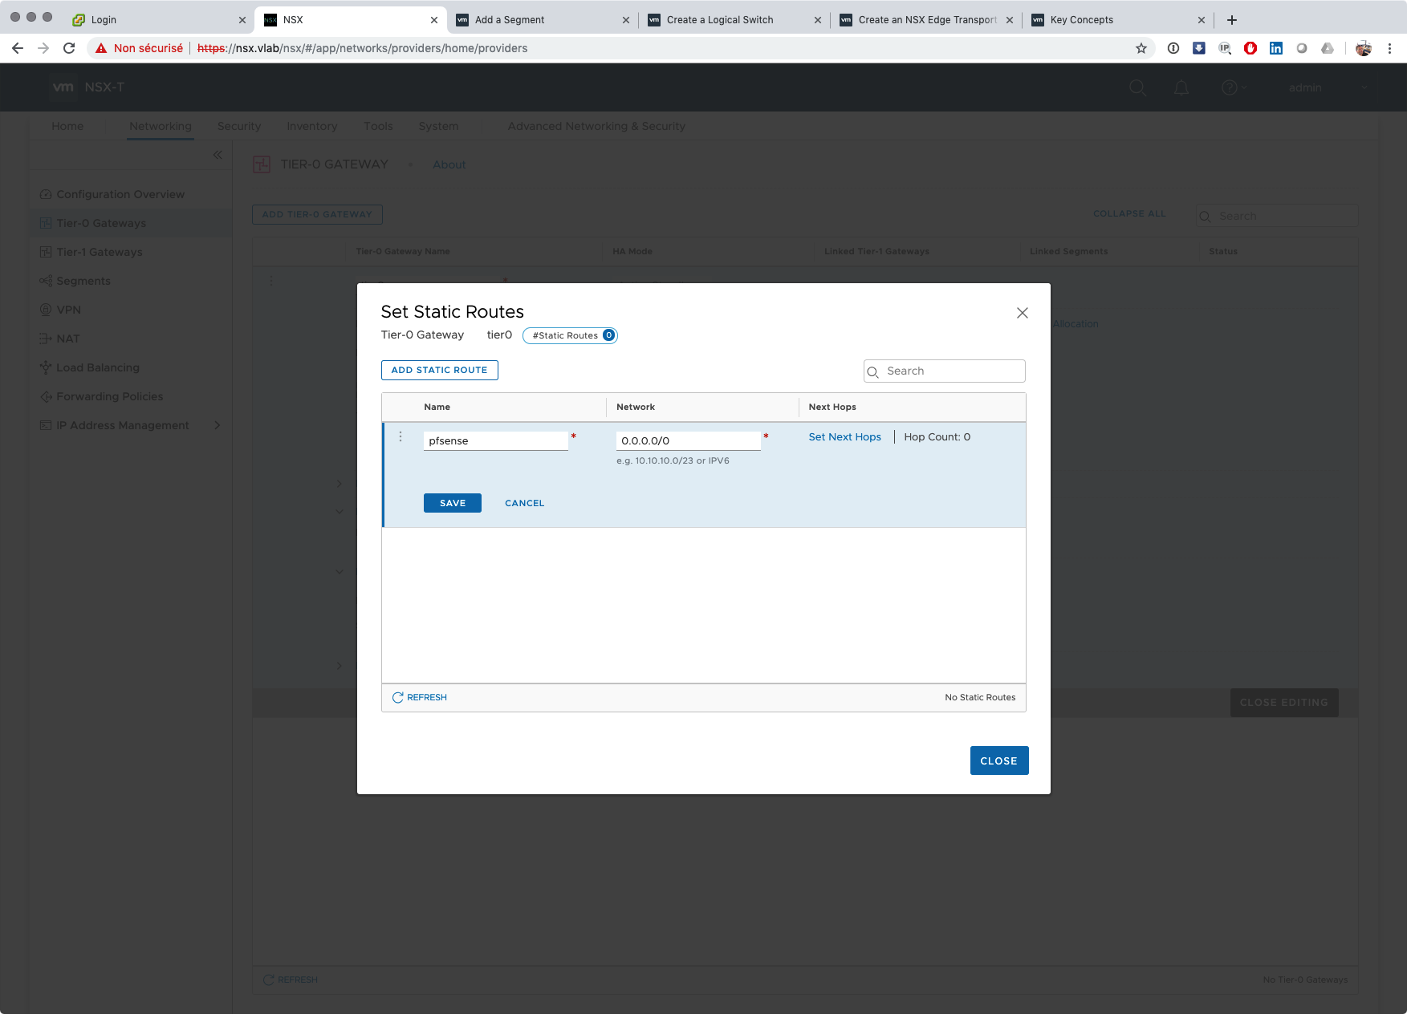Click the static route Name field

pos(495,440)
